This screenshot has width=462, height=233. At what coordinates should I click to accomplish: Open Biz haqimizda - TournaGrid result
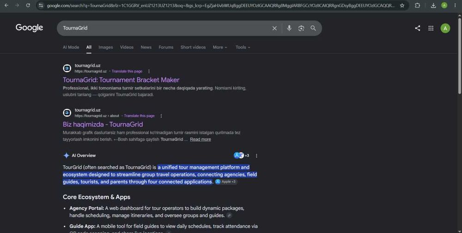(x=103, y=124)
